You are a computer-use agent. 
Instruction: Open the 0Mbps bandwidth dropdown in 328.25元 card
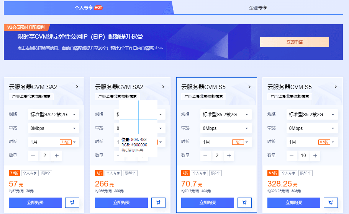[312, 128]
